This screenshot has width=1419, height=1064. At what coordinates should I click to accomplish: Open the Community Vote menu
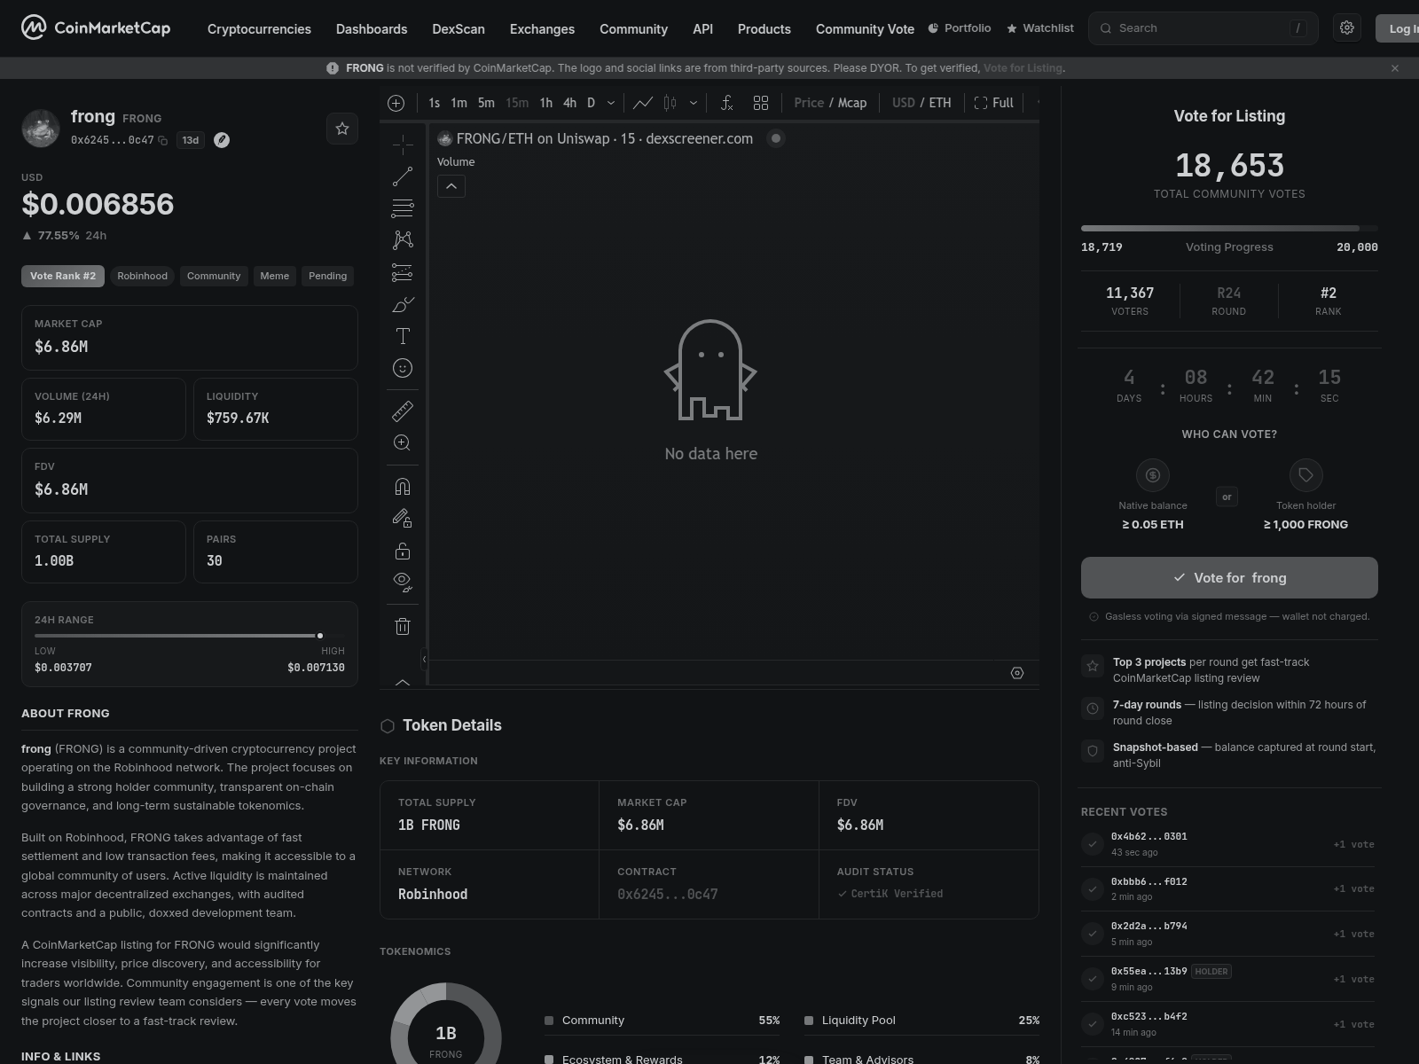click(x=865, y=29)
